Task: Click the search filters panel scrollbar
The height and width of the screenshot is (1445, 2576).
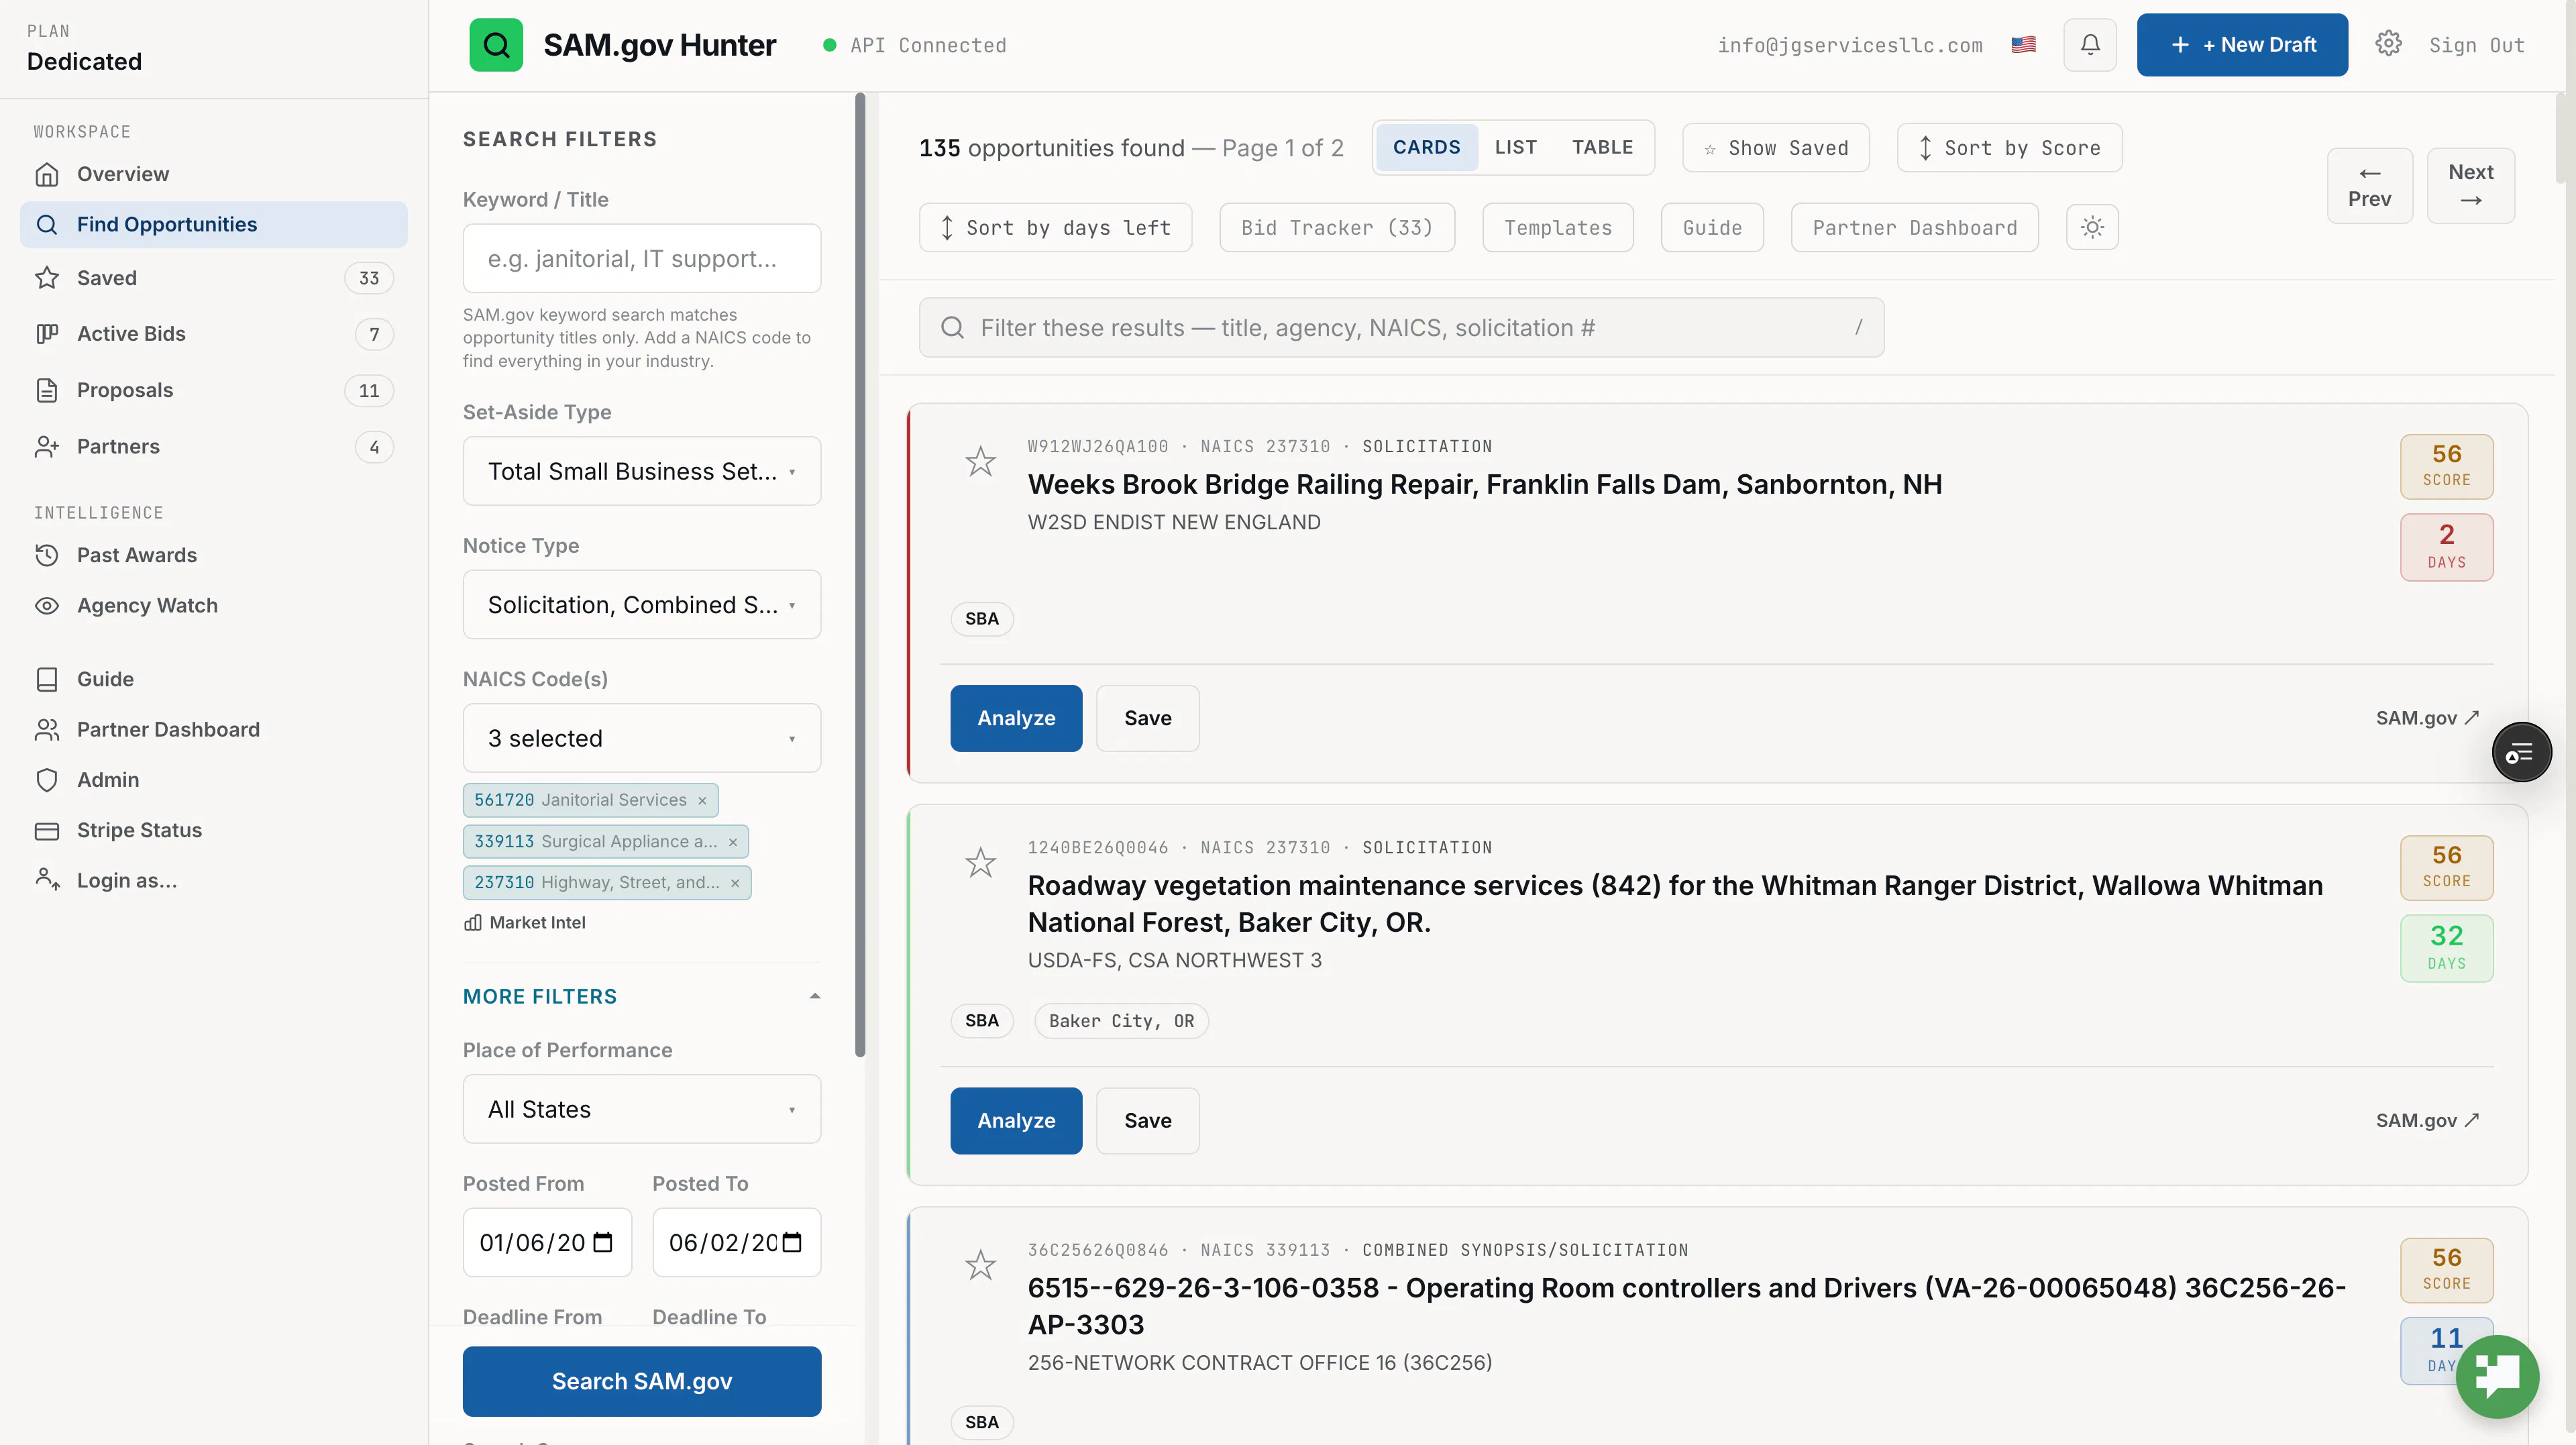Action: coord(860,575)
